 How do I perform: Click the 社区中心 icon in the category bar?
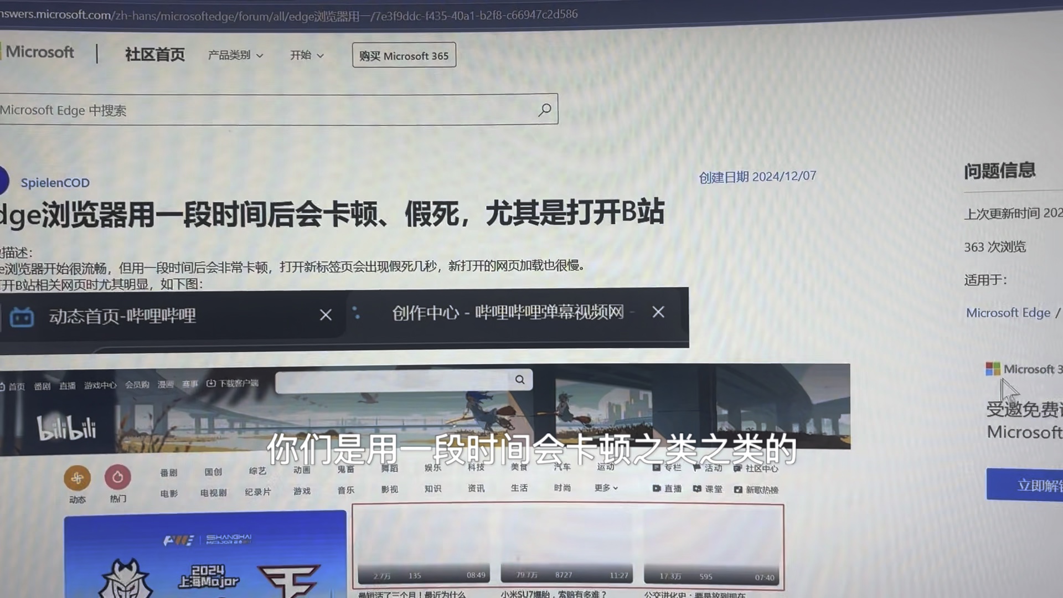(x=736, y=468)
